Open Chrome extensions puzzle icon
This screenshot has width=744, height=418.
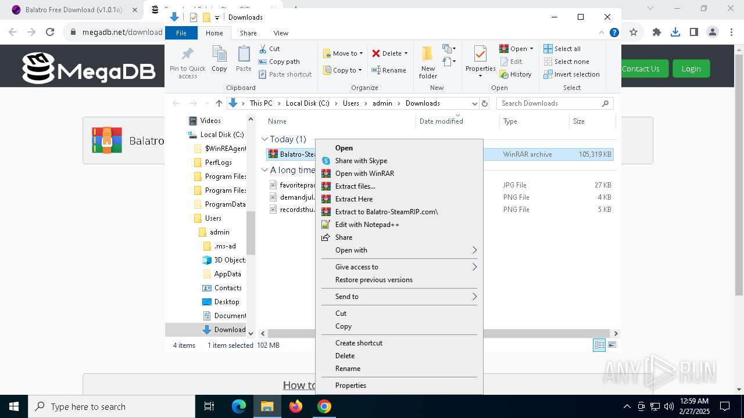[x=657, y=33]
